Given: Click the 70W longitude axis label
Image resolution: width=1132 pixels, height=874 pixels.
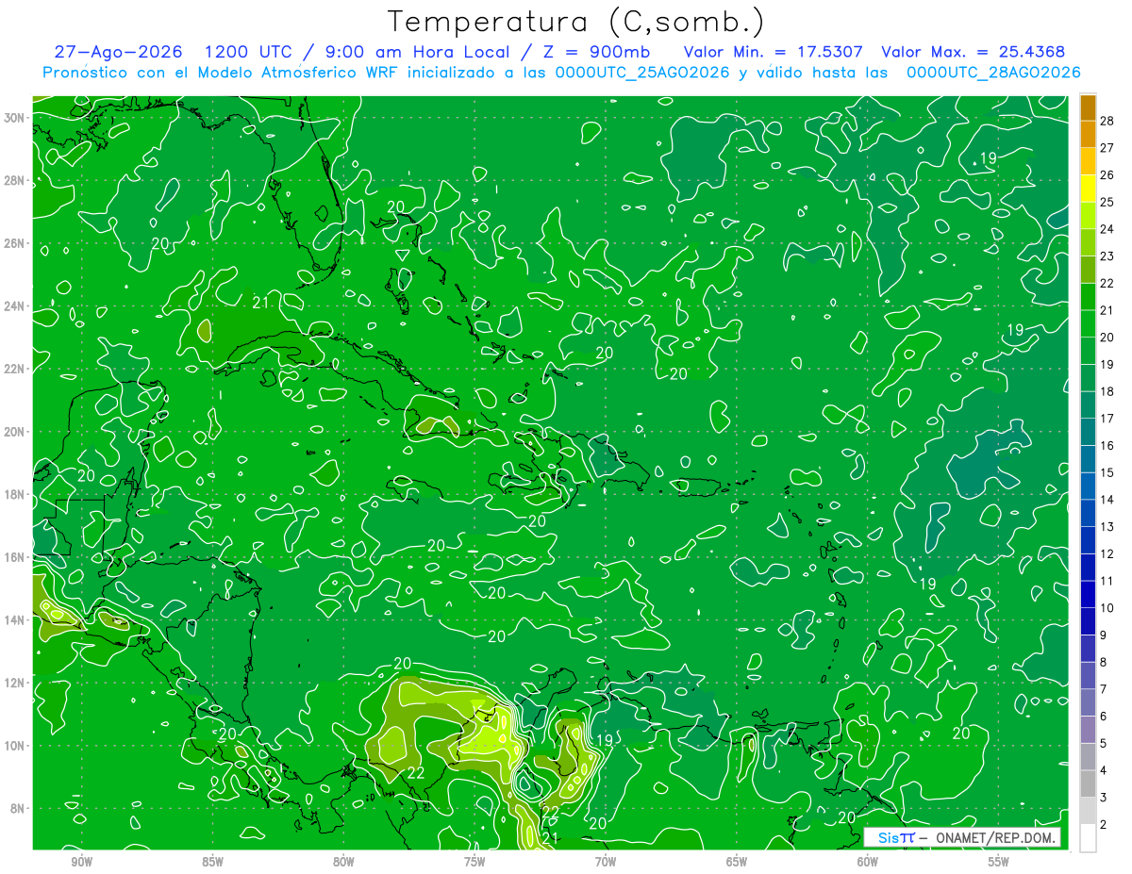Looking at the screenshot, I should tap(606, 862).
